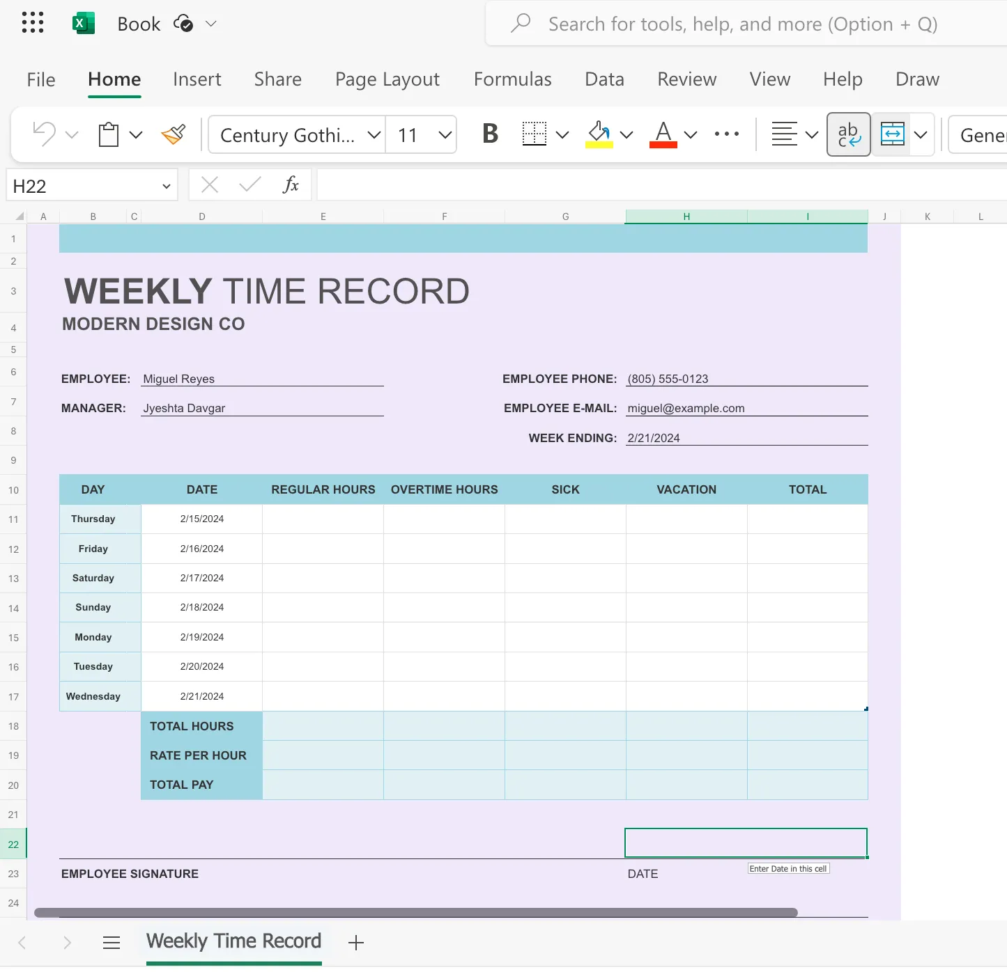Click the Merge and Center icon
This screenshot has width=1007, height=974.
[893, 134]
